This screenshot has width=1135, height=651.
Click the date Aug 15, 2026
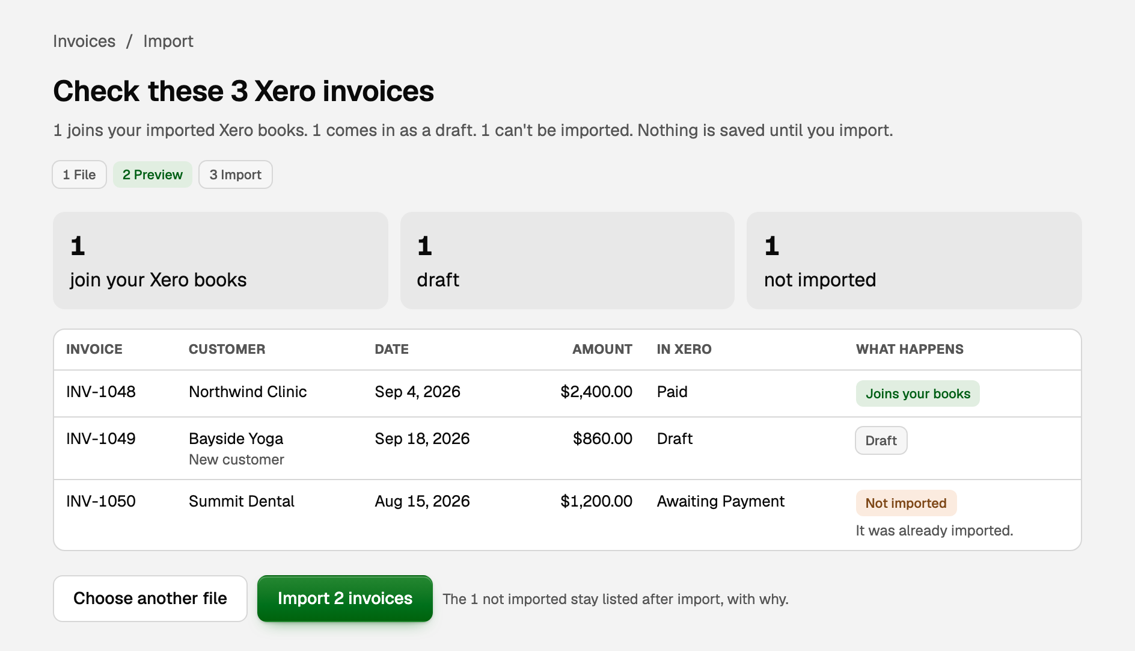tap(422, 501)
